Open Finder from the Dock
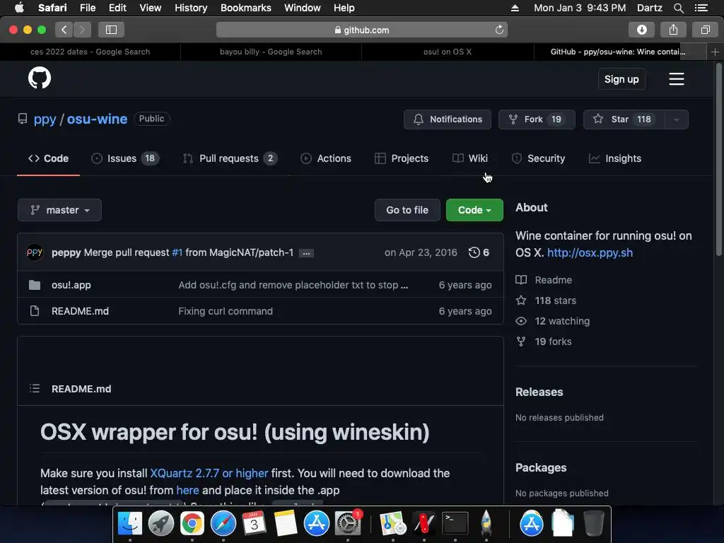This screenshot has width=724, height=543. coord(130,524)
